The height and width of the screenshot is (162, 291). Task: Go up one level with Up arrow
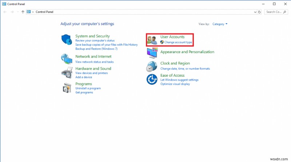point(23,12)
